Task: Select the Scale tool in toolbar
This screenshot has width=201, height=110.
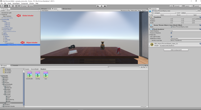Action: [13, 6]
